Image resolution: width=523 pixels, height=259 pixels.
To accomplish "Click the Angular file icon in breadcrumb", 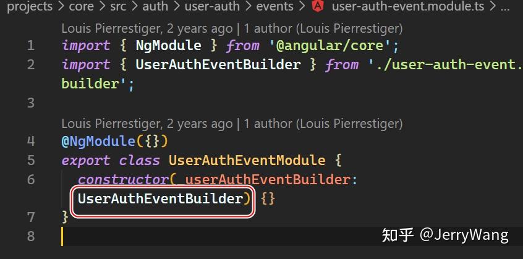I will click(x=317, y=6).
